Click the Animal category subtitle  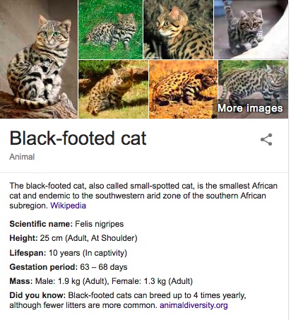pyautogui.click(x=22, y=157)
